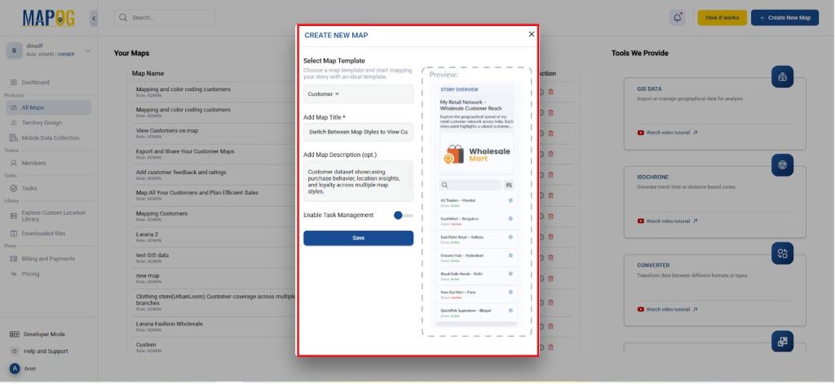Delete the Mapping Customers map

550,216
